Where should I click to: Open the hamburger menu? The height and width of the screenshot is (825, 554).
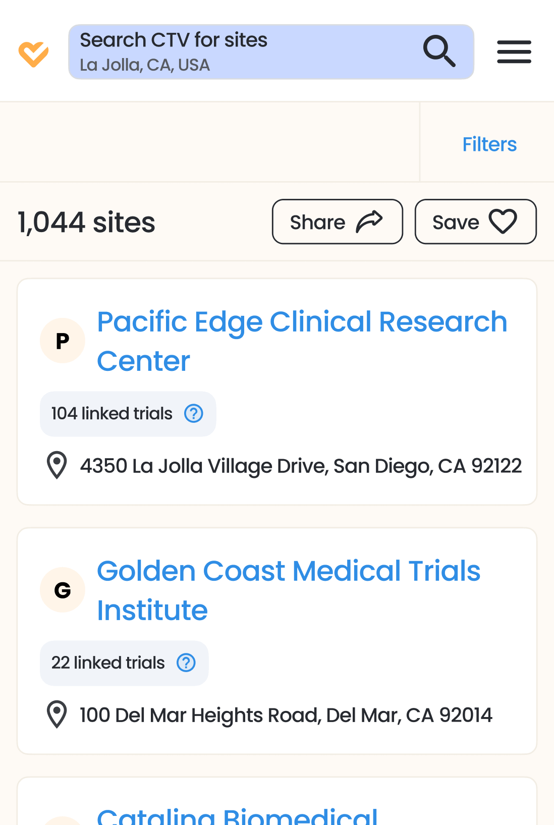click(514, 52)
